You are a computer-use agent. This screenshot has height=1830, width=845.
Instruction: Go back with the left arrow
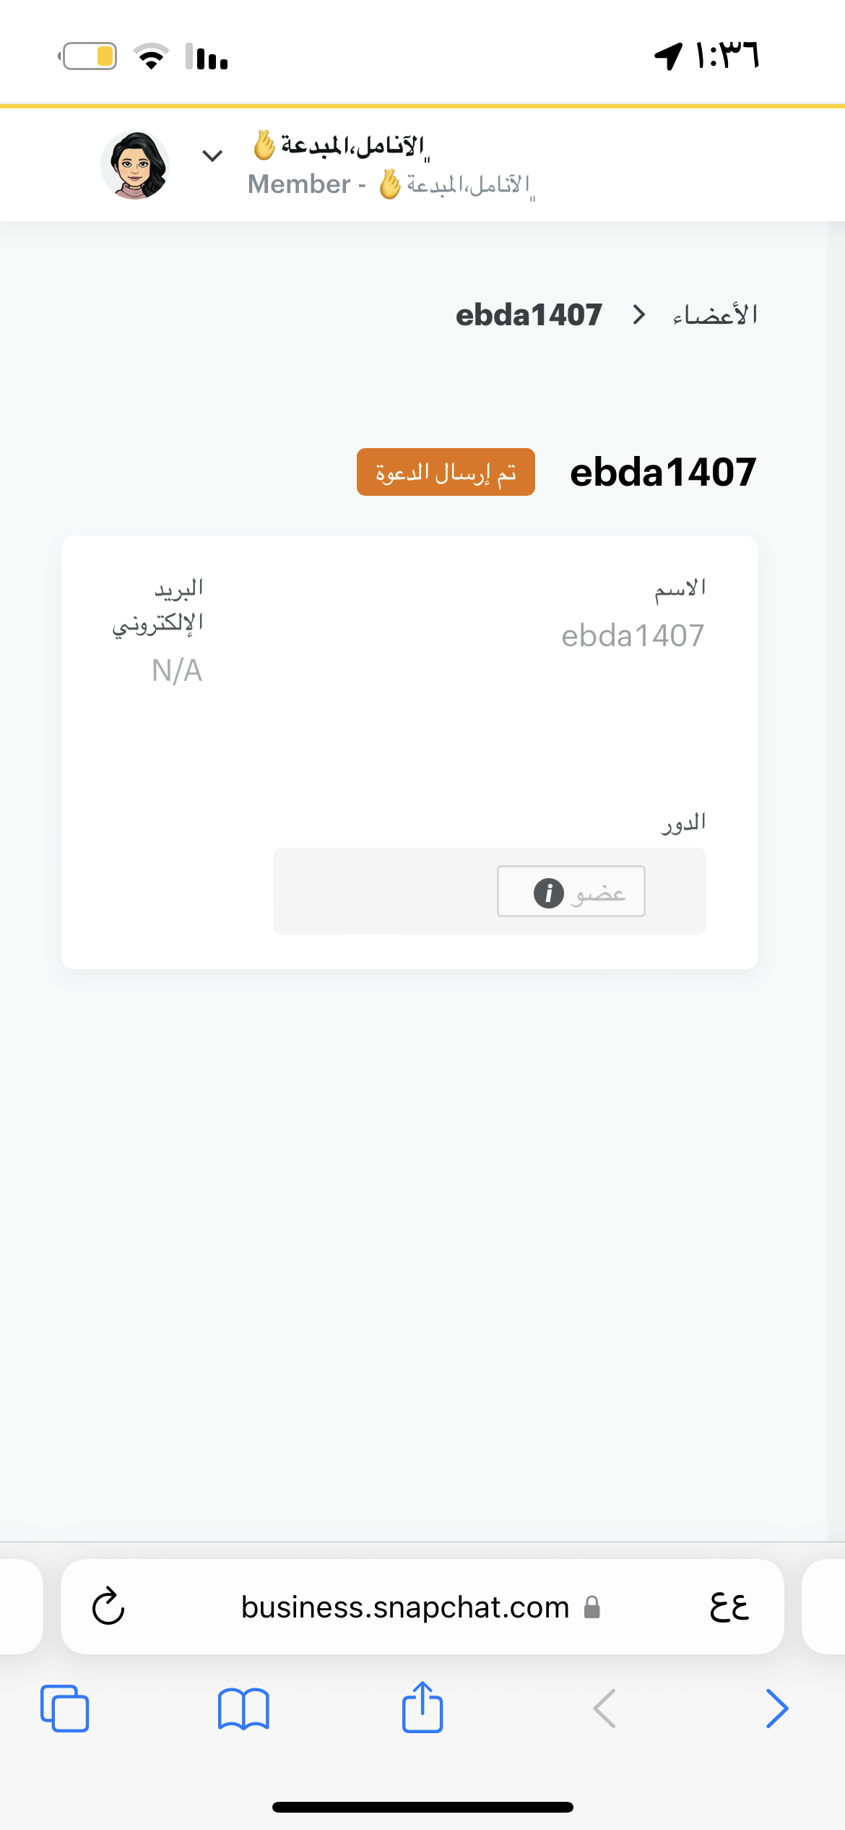click(604, 1709)
